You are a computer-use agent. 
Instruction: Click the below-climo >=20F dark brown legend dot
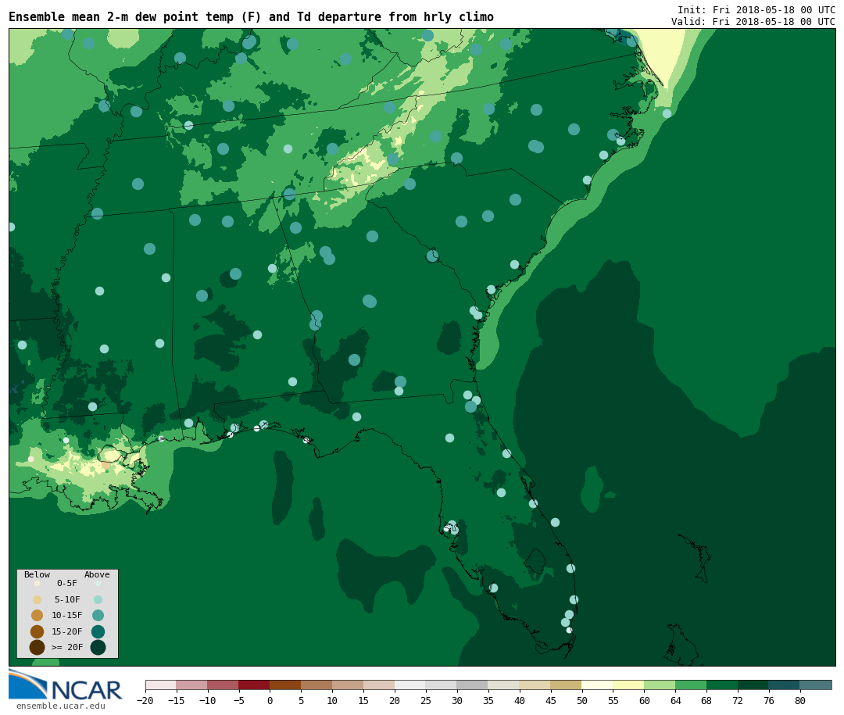click(x=38, y=647)
